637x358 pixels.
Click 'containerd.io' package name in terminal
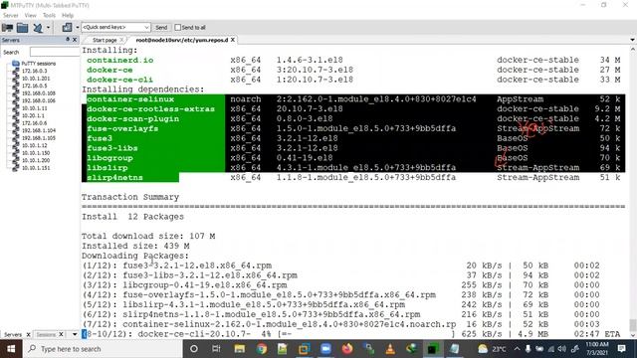click(119, 60)
